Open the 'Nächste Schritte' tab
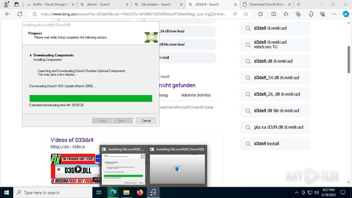Image resolution: width=352 pixels, height=198 pixels. [x=196, y=95]
